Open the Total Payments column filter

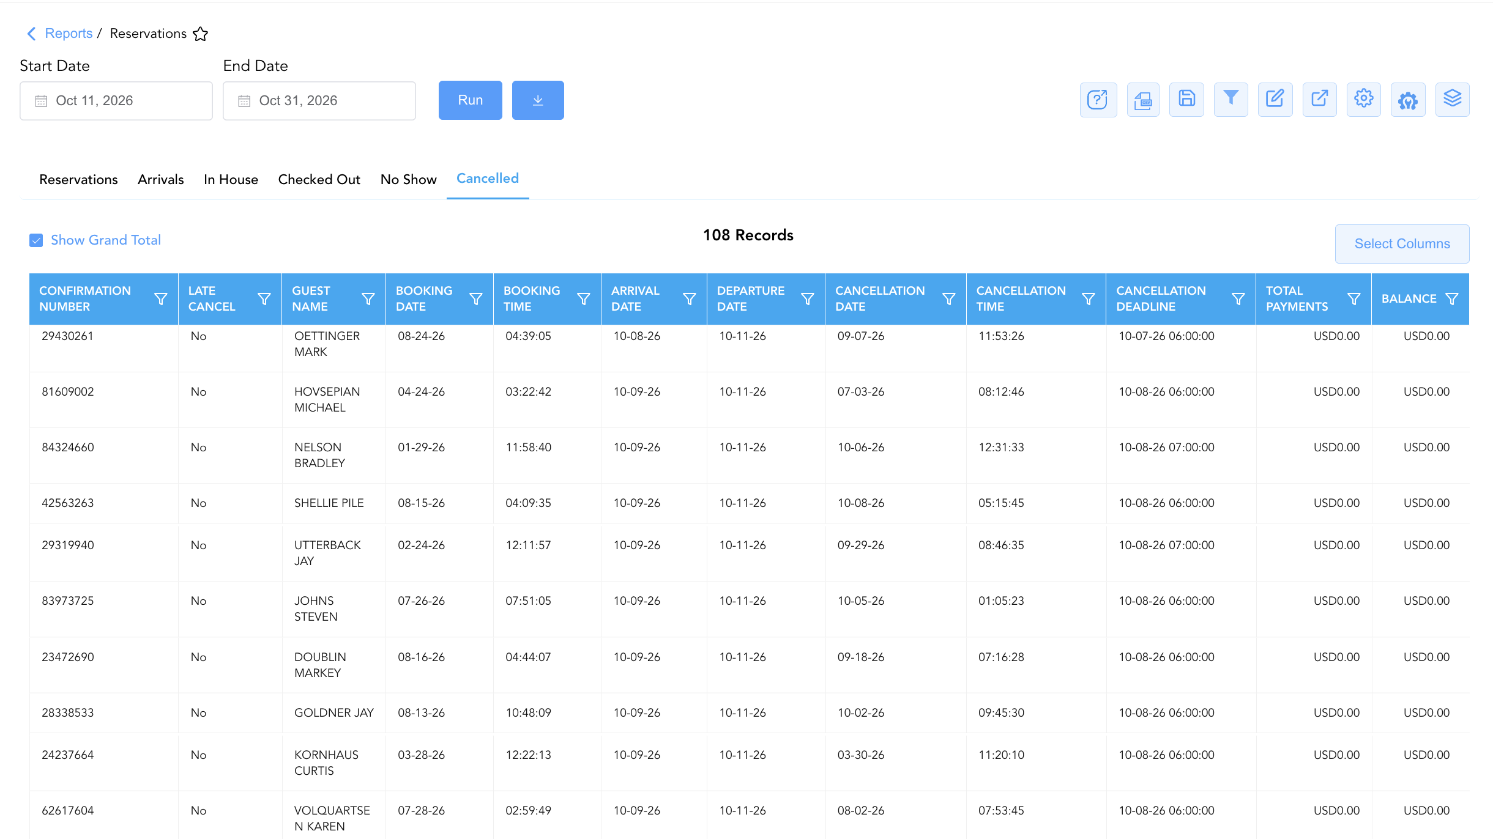point(1354,299)
